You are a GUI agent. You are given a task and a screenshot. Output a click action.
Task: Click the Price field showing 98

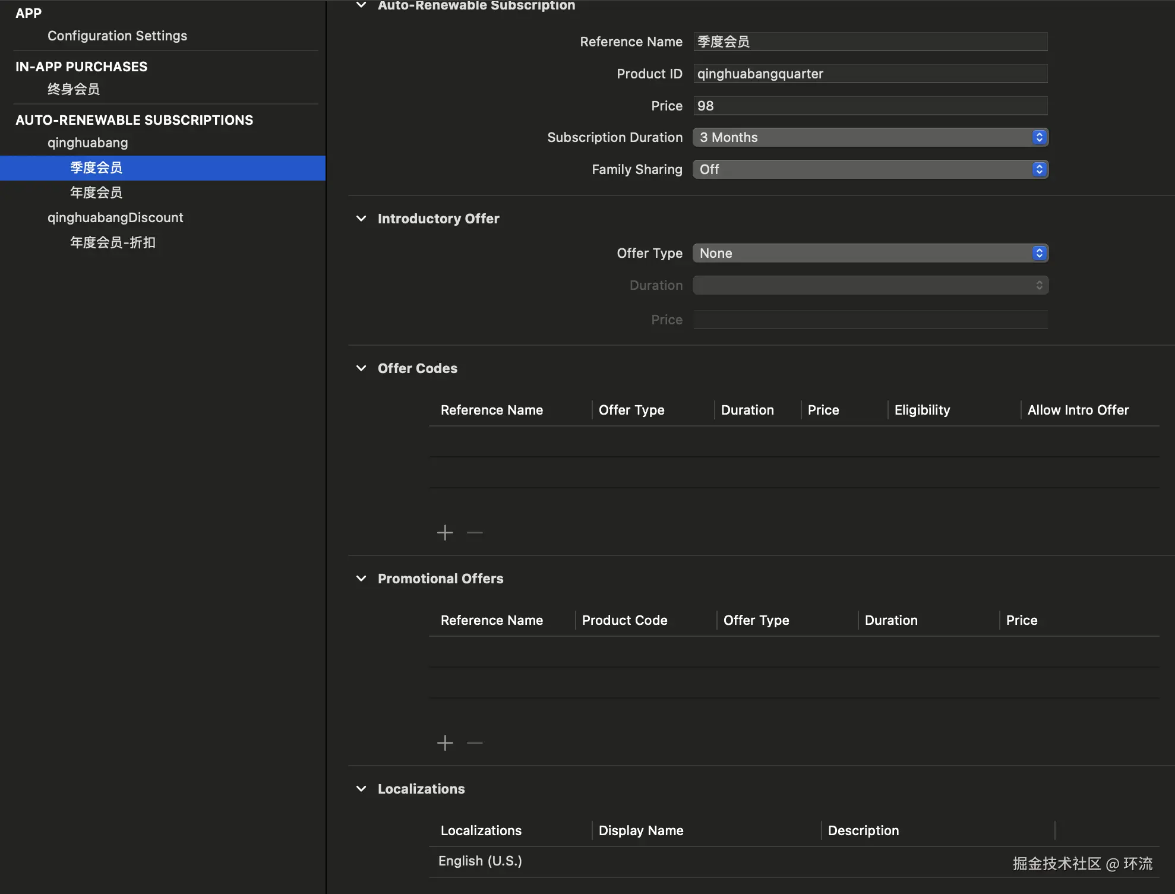pyautogui.click(x=870, y=106)
